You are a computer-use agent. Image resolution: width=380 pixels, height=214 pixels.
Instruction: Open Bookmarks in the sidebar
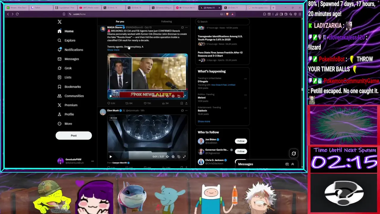pyautogui.click(x=69, y=86)
